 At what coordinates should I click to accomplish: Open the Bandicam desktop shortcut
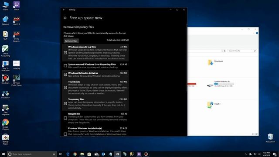[5, 79]
